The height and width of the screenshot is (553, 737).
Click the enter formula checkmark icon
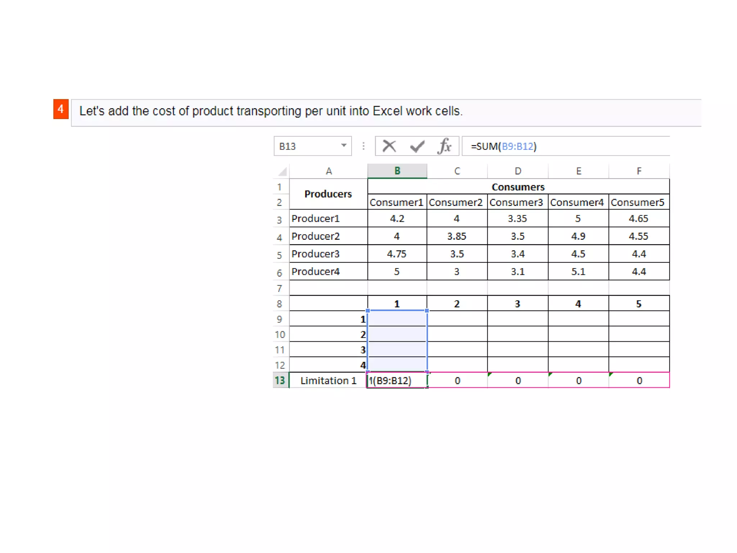coord(417,146)
